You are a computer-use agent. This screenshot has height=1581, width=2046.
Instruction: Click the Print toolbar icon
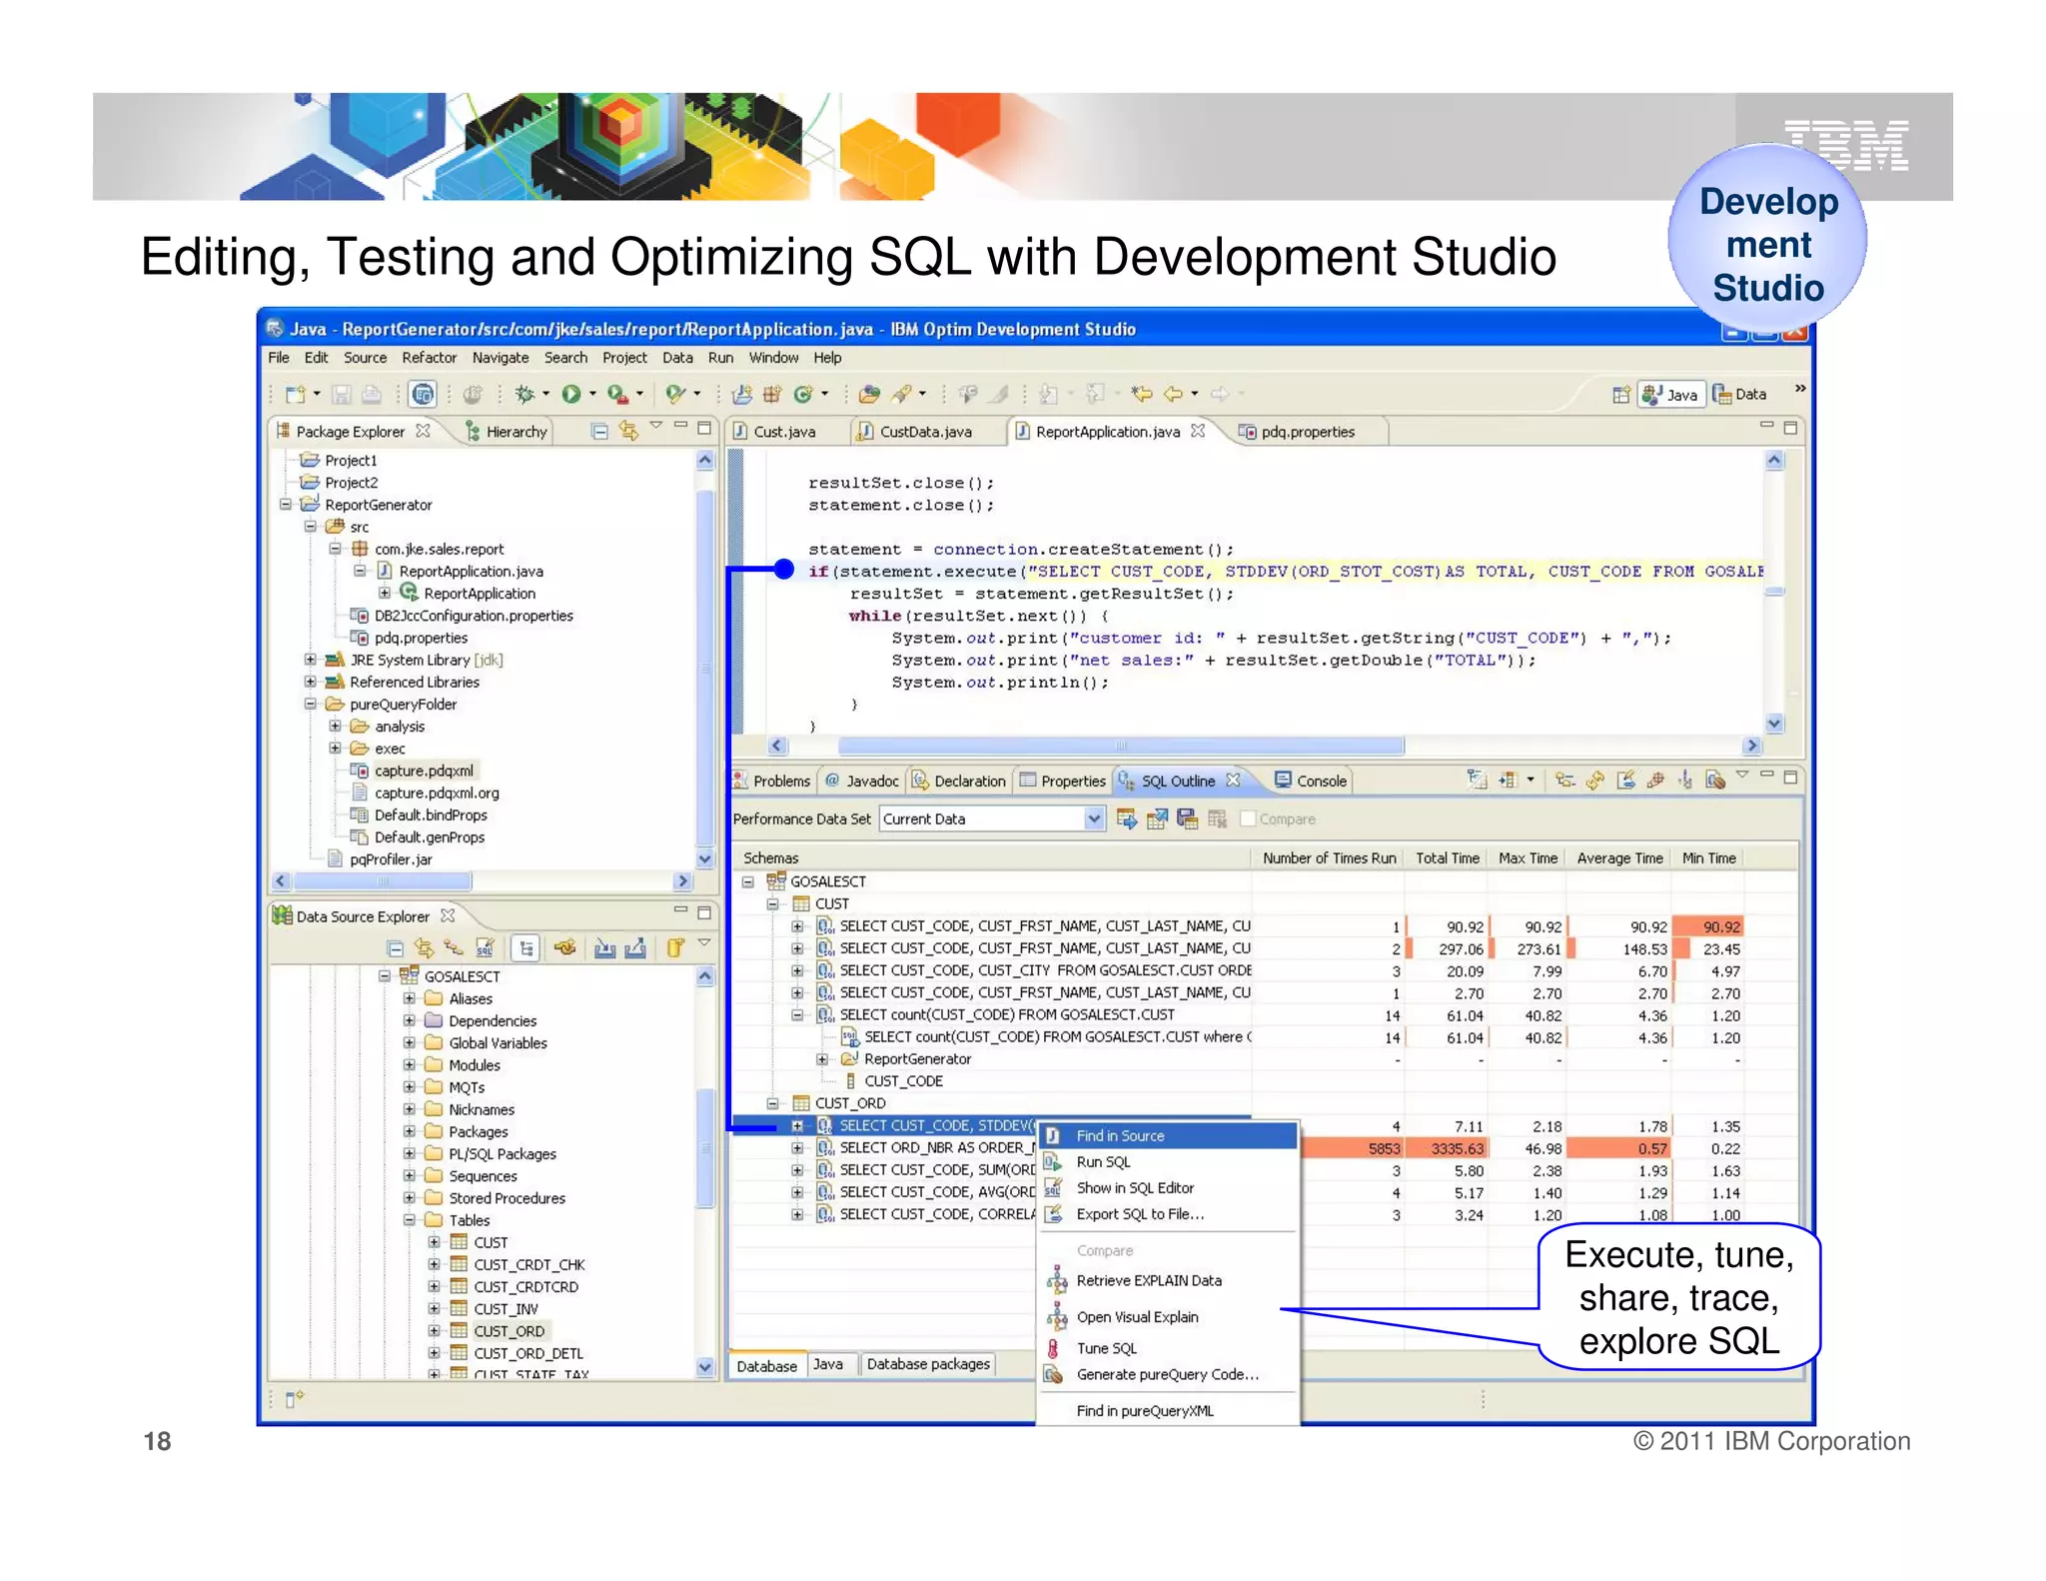[371, 395]
